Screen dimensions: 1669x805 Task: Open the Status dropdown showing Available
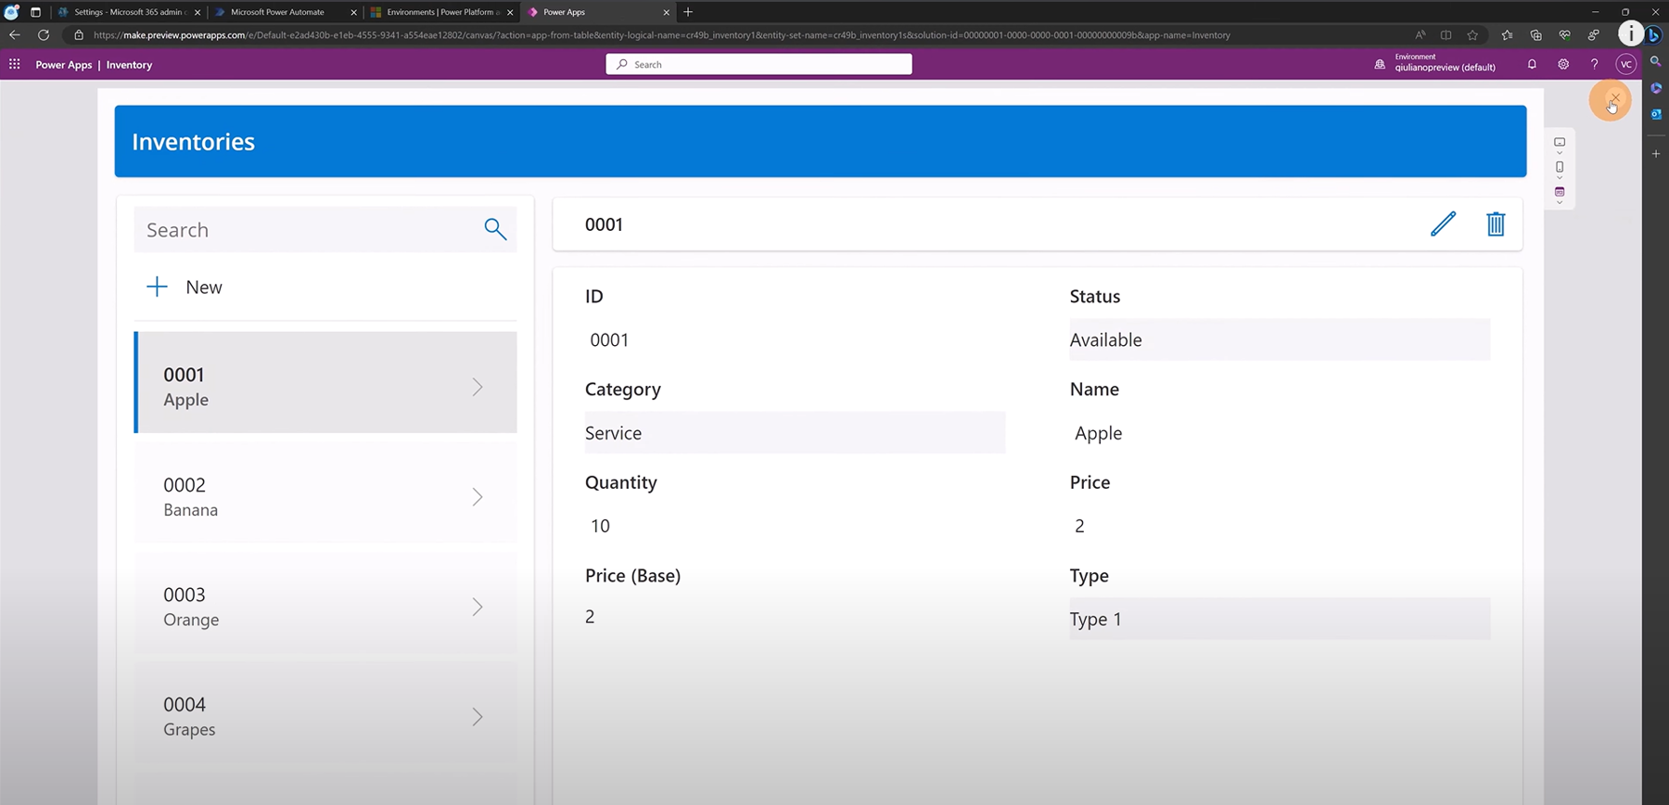[1279, 339]
